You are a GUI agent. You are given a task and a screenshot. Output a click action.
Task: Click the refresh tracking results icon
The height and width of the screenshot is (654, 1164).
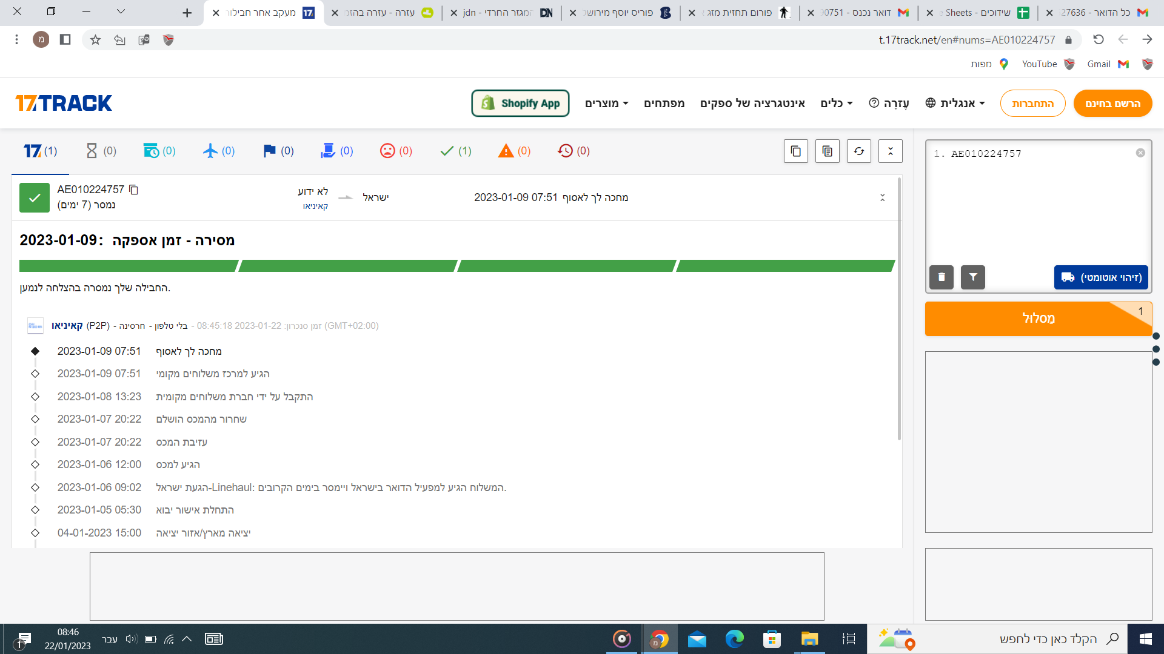tap(858, 151)
